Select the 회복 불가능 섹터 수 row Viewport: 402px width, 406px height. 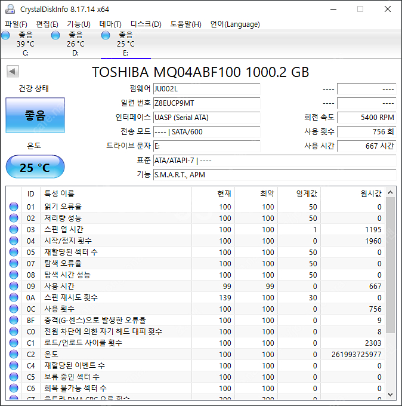pyautogui.click(x=195, y=388)
